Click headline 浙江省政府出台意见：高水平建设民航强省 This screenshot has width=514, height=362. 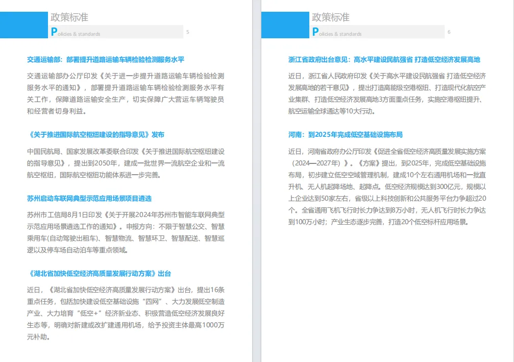[384, 59]
